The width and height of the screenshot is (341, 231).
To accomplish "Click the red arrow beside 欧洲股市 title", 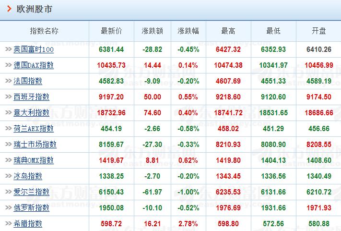I will tap(9, 9).
